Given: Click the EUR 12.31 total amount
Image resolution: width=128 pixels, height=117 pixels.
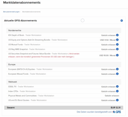Looking at the screenshot, I should [x=116, y=108].
